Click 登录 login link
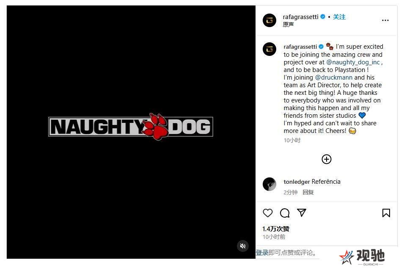This screenshot has height=268, width=404. [x=262, y=252]
